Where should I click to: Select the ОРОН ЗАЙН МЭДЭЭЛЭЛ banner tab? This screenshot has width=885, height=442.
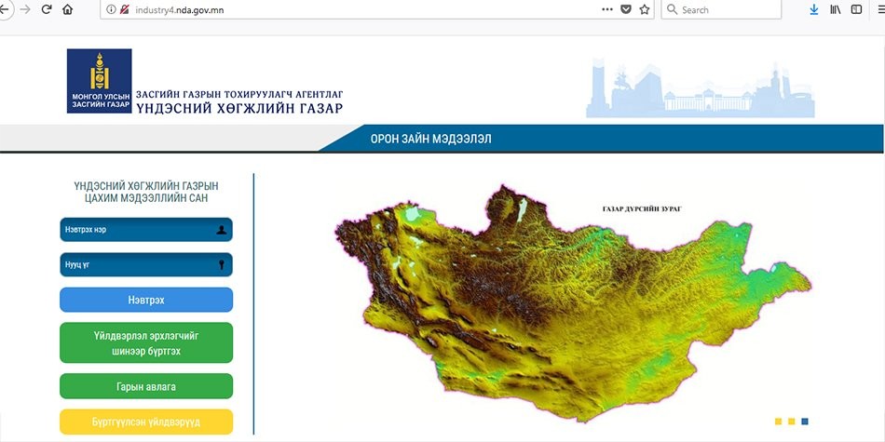tap(430, 140)
